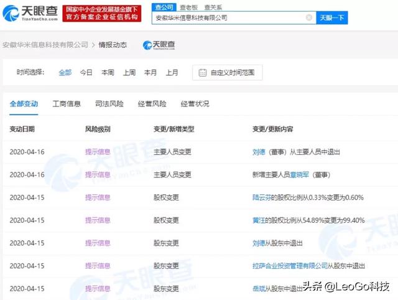This screenshot has width=398, height=300.
Task: Click the calendar icon for custom time range
Action: tap(202, 73)
